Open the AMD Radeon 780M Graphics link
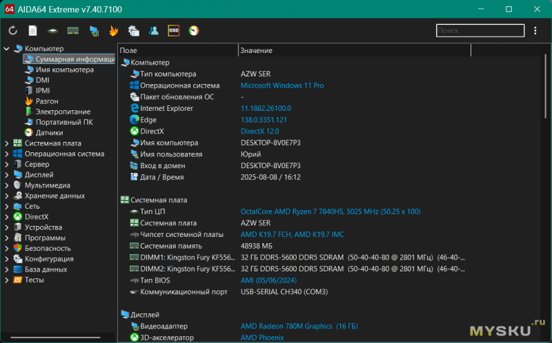 pos(299,326)
